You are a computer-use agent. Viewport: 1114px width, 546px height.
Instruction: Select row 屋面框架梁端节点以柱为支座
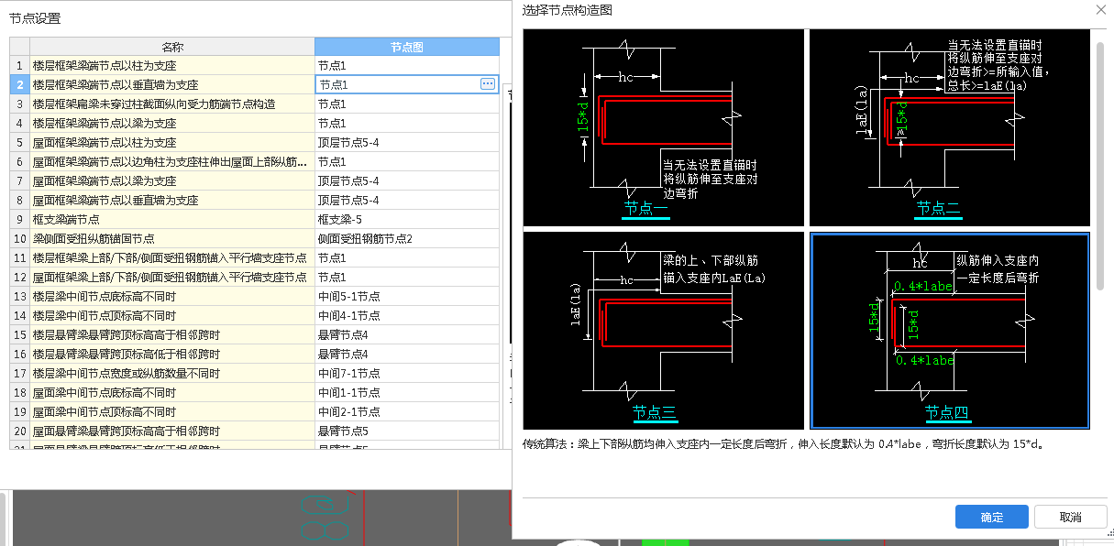click(x=172, y=143)
